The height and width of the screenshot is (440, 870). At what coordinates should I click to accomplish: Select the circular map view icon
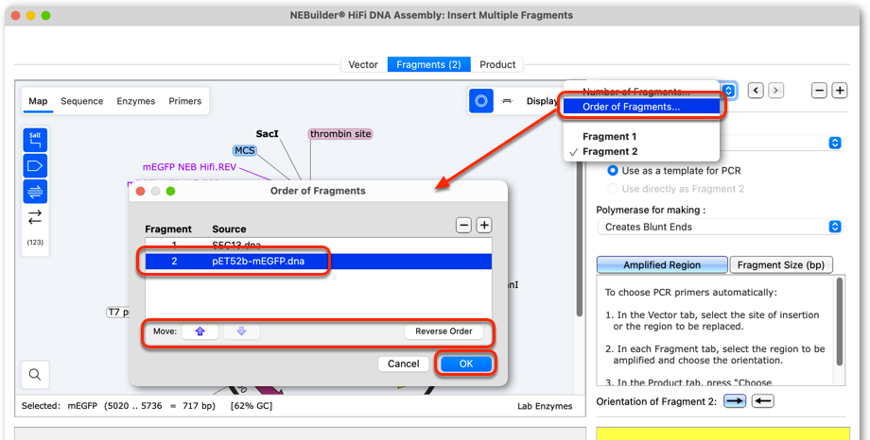481,101
